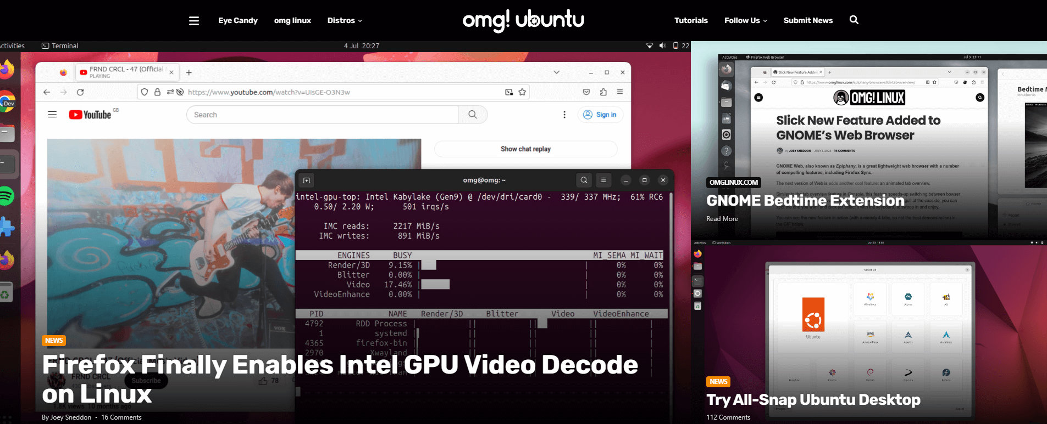This screenshot has height=424, width=1047.
Task: Click the NEWS tag above All-Snap headline
Action: click(x=718, y=382)
